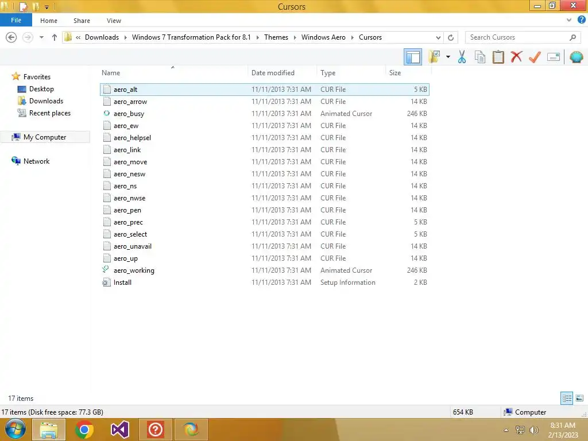Select Favorites in the navigation pane
The height and width of the screenshot is (441, 588).
37,76
